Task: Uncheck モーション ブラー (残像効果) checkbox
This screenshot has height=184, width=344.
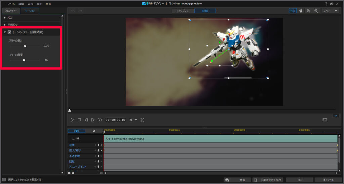Action: pos(9,32)
